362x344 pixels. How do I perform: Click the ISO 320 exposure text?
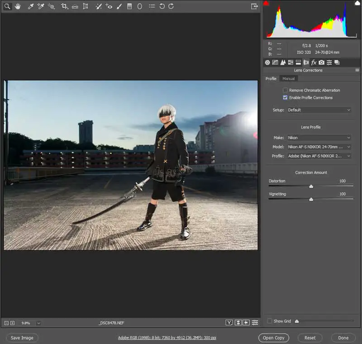(x=304, y=53)
